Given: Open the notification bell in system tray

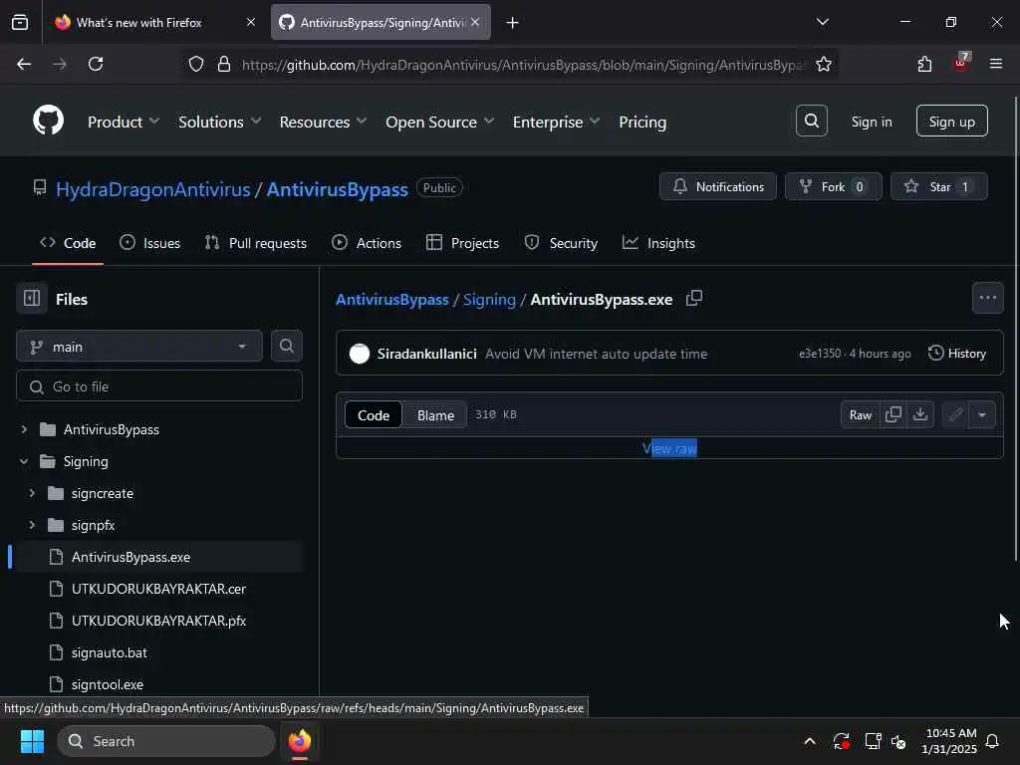Looking at the screenshot, I should [x=992, y=741].
